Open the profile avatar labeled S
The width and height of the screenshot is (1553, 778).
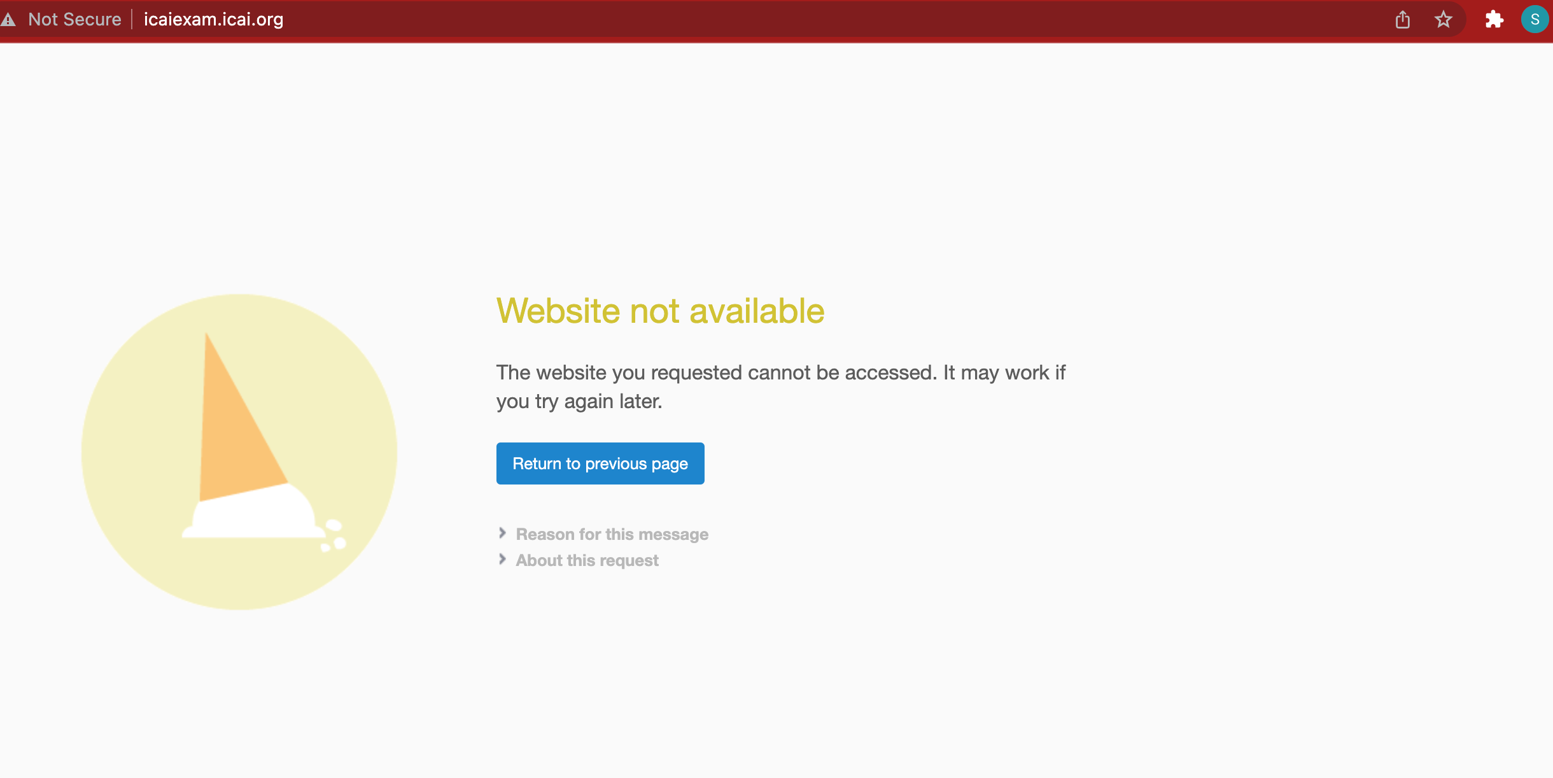(x=1535, y=19)
